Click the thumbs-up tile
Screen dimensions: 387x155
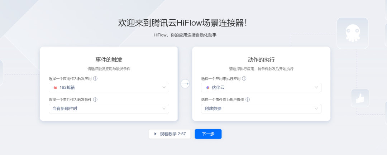point(360,98)
